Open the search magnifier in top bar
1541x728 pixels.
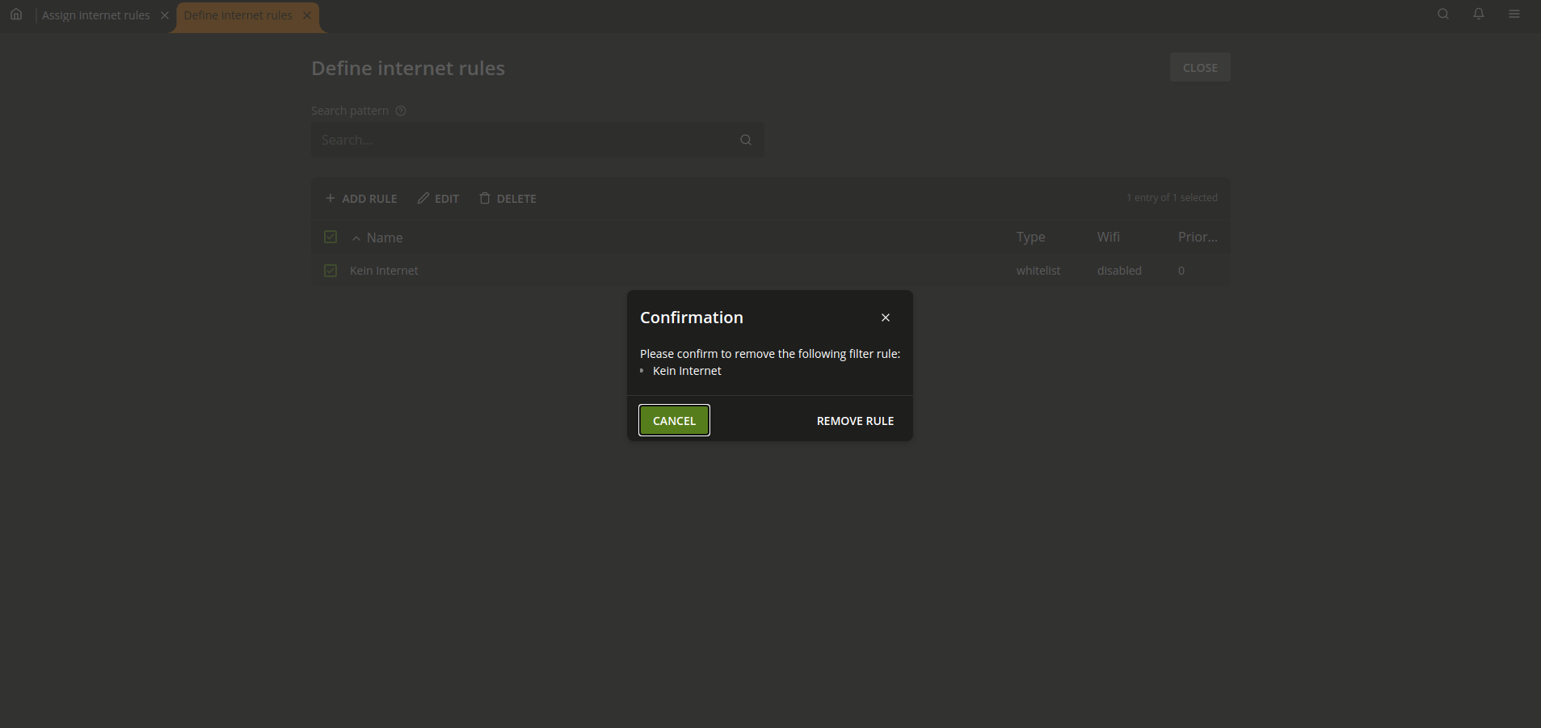tap(1443, 15)
